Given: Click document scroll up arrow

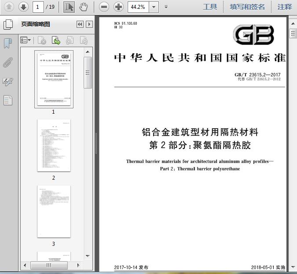Looking at the screenshot, I should click(x=293, y=24).
